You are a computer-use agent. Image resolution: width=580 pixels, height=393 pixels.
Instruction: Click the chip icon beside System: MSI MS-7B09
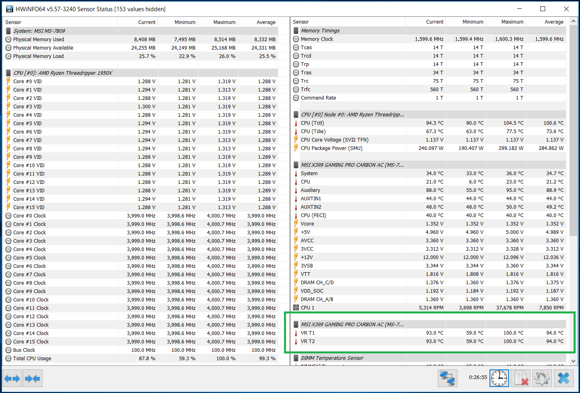8,31
